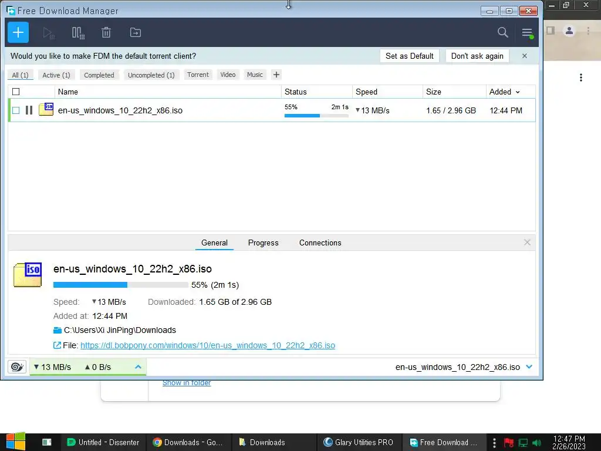Open the search magnifier icon
Viewport: 601px width, 451px height.
click(502, 32)
